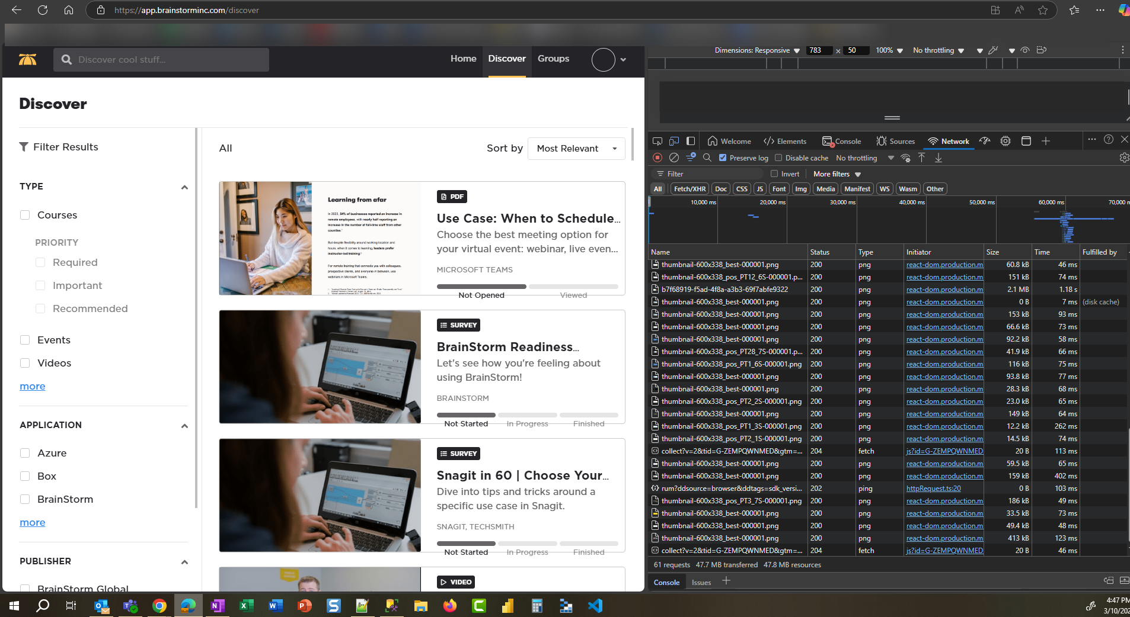Click the user avatar circle
1130x617 pixels.
click(x=604, y=60)
